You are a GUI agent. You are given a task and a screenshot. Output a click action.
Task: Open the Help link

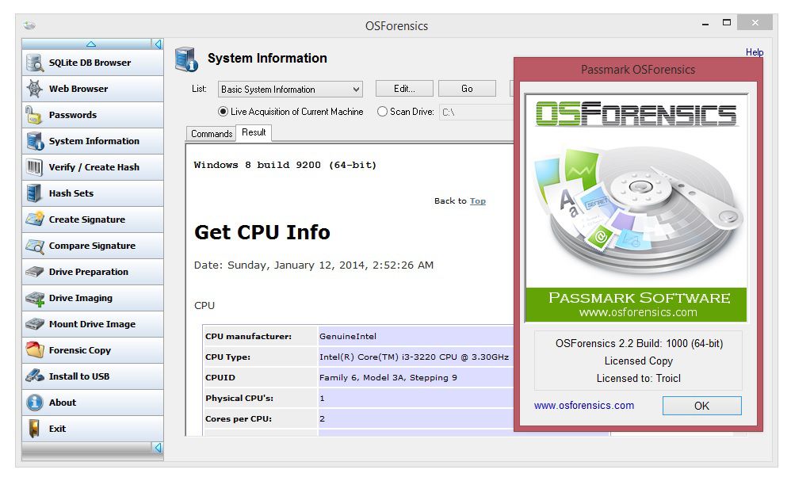[755, 52]
